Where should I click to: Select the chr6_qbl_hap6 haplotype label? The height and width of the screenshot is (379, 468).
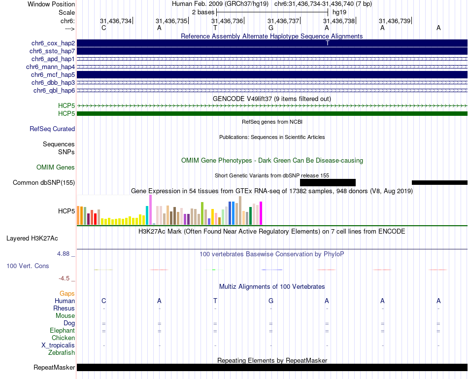point(54,91)
